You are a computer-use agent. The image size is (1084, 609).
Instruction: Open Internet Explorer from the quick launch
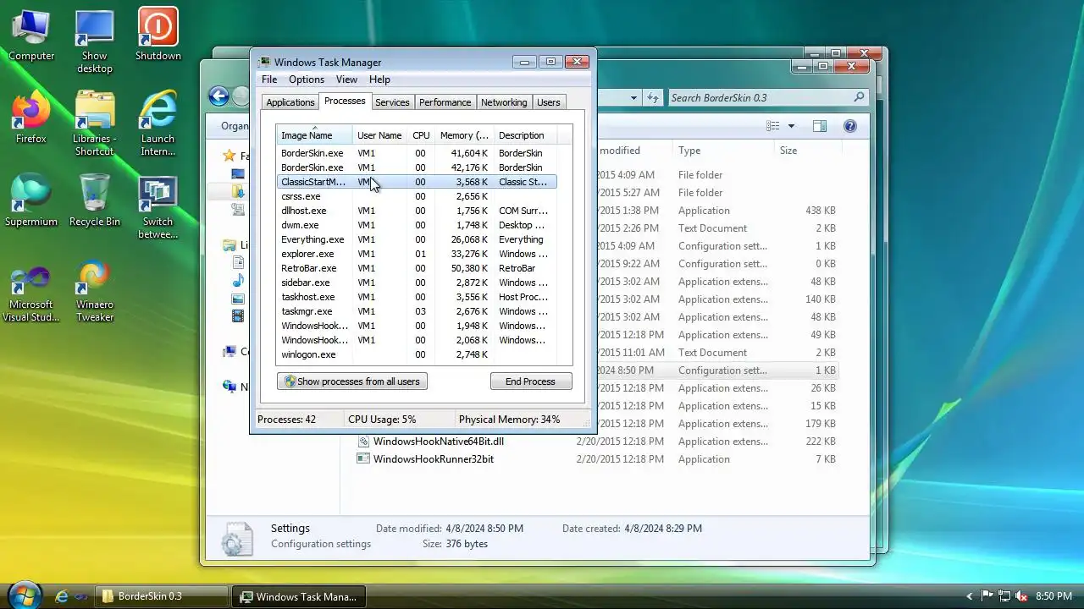pos(61,596)
